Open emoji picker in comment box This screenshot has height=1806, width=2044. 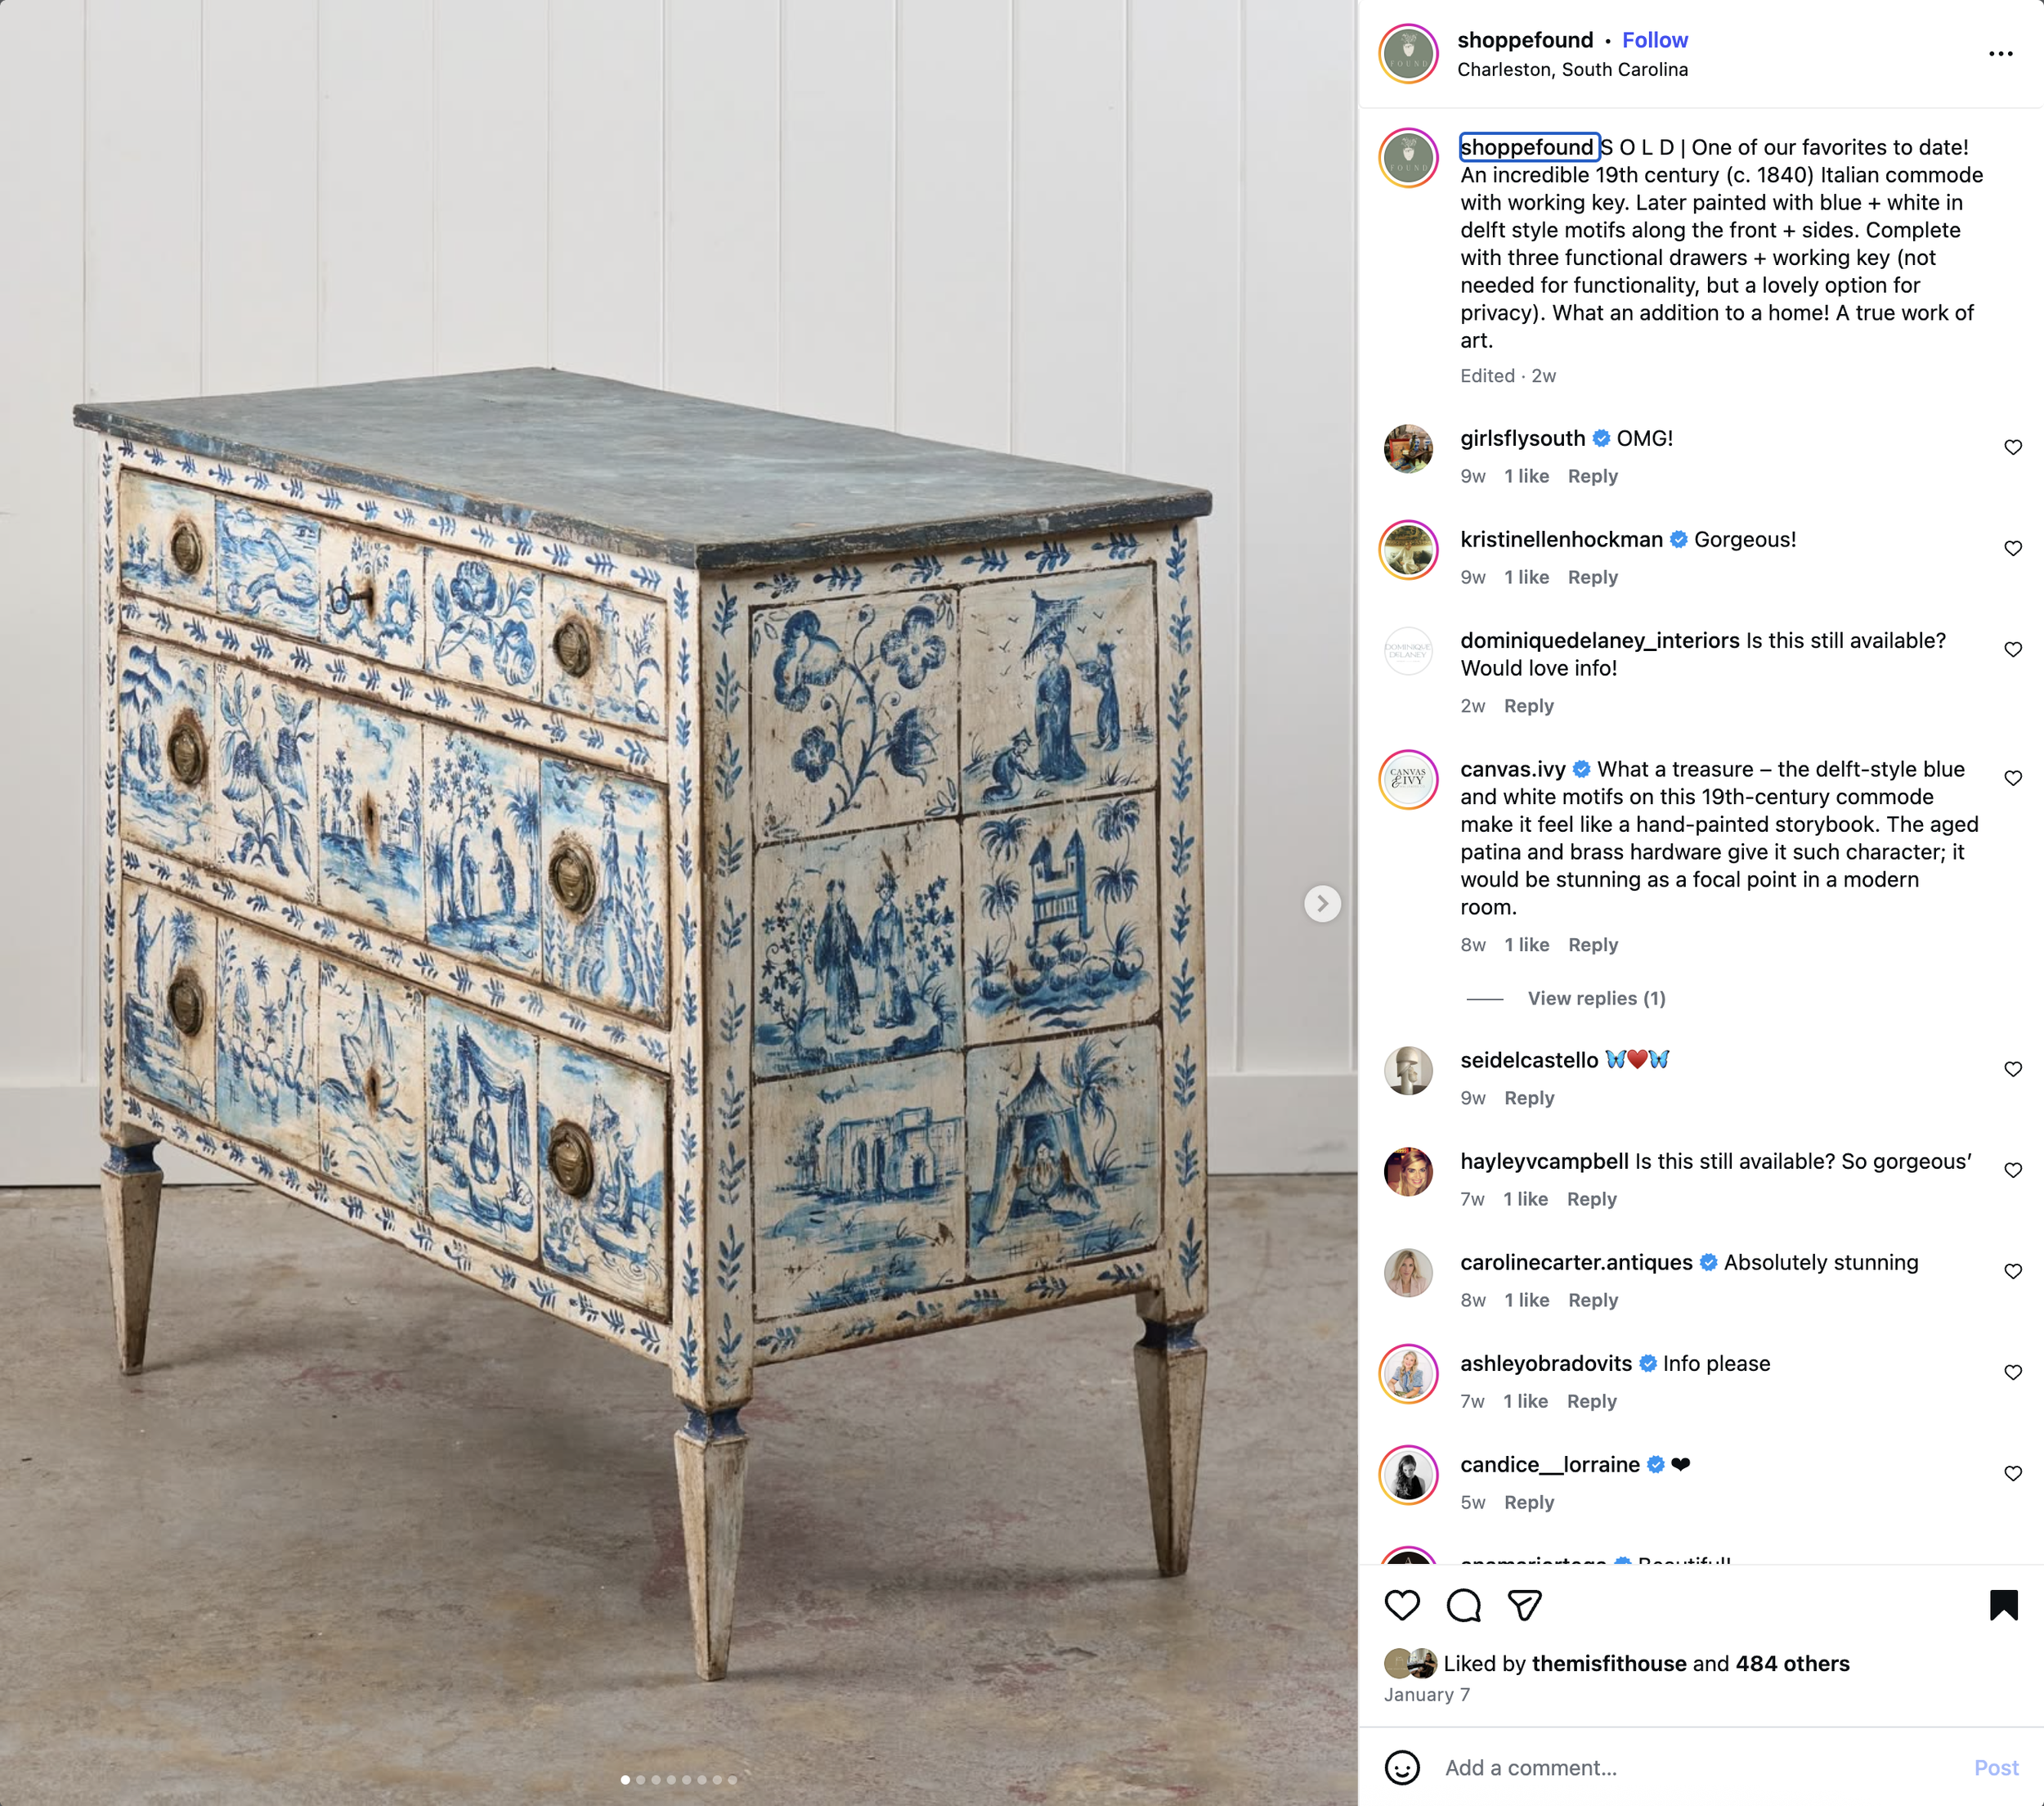point(1402,1767)
